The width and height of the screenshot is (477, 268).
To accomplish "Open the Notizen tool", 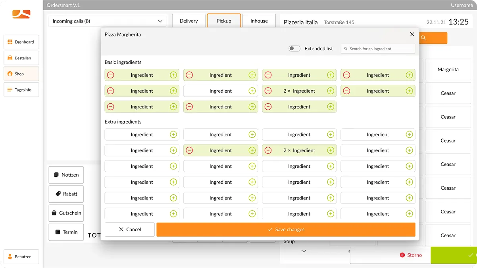I will tap(66, 175).
